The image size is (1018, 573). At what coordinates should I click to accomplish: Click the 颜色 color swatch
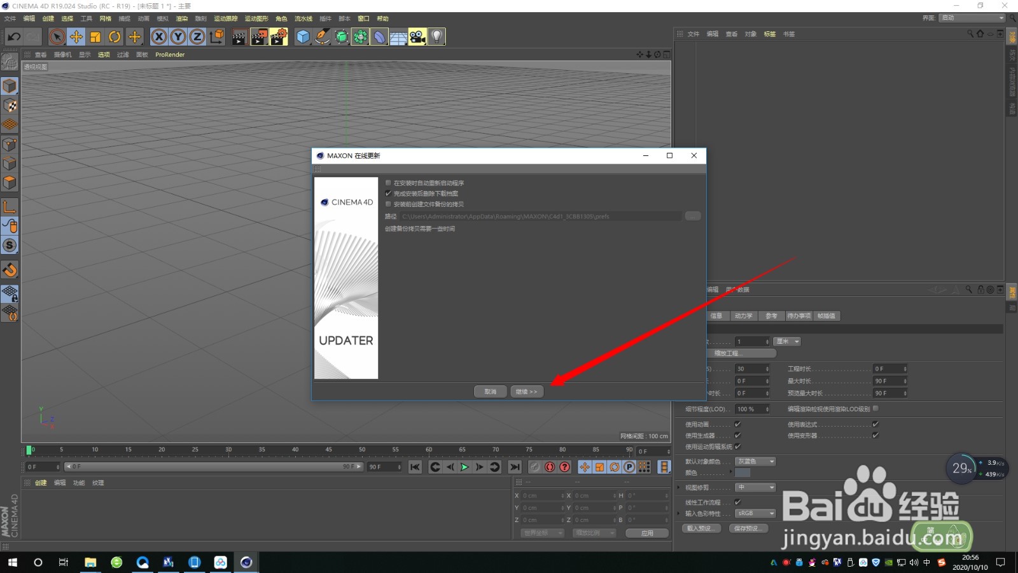(x=743, y=473)
